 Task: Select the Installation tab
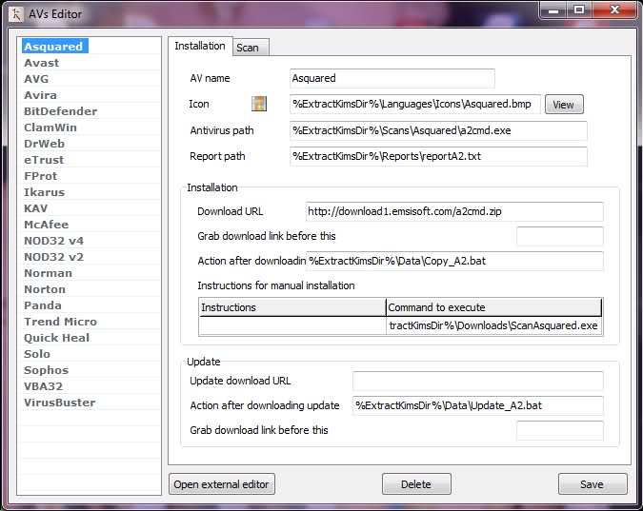[x=200, y=46]
